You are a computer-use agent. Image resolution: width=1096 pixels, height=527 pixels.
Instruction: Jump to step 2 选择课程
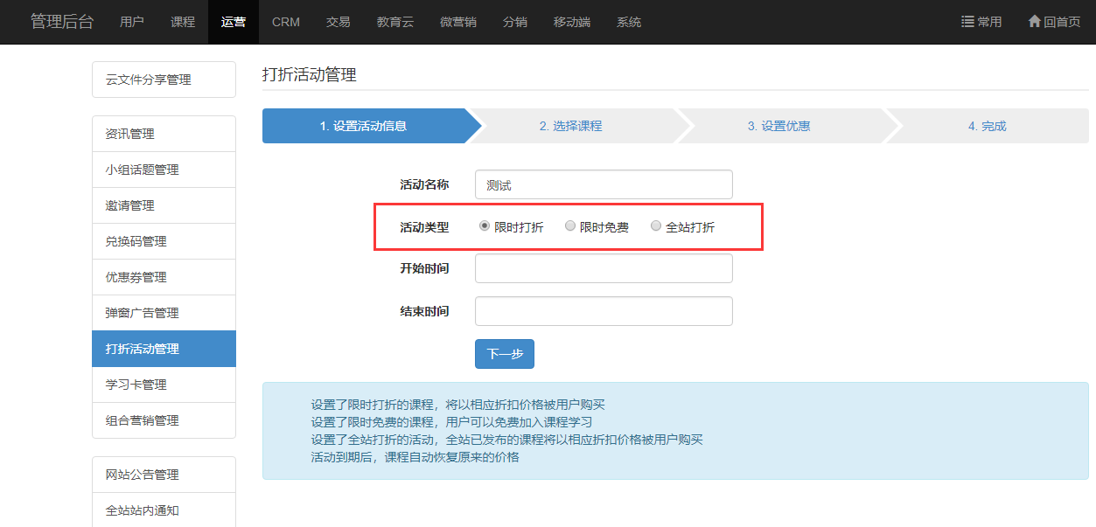[x=571, y=126]
